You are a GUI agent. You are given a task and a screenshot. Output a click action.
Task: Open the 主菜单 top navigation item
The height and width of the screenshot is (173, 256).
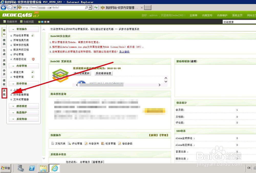(194, 15)
